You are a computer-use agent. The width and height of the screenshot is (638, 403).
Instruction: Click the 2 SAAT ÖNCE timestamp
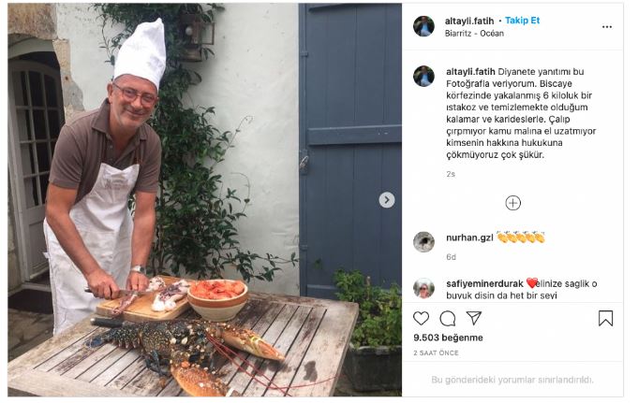[436, 353]
